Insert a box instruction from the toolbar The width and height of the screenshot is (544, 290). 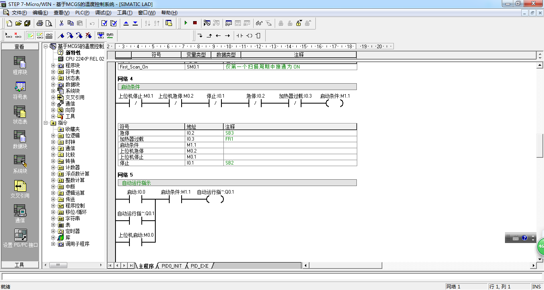[x=258, y=35]
